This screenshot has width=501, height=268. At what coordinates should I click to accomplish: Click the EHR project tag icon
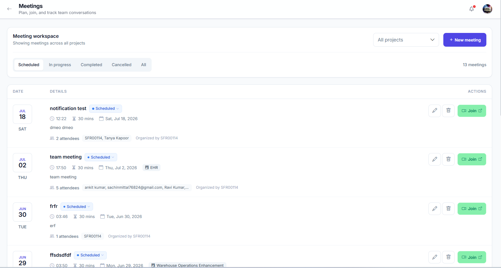[147, 167]
